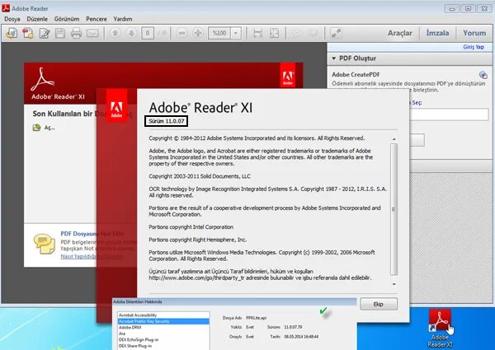The width and height of the screenshot is (495, 350).
Task: Select Acrobat Public-Key Security in plug-ins list
Action: pos(163,321)
